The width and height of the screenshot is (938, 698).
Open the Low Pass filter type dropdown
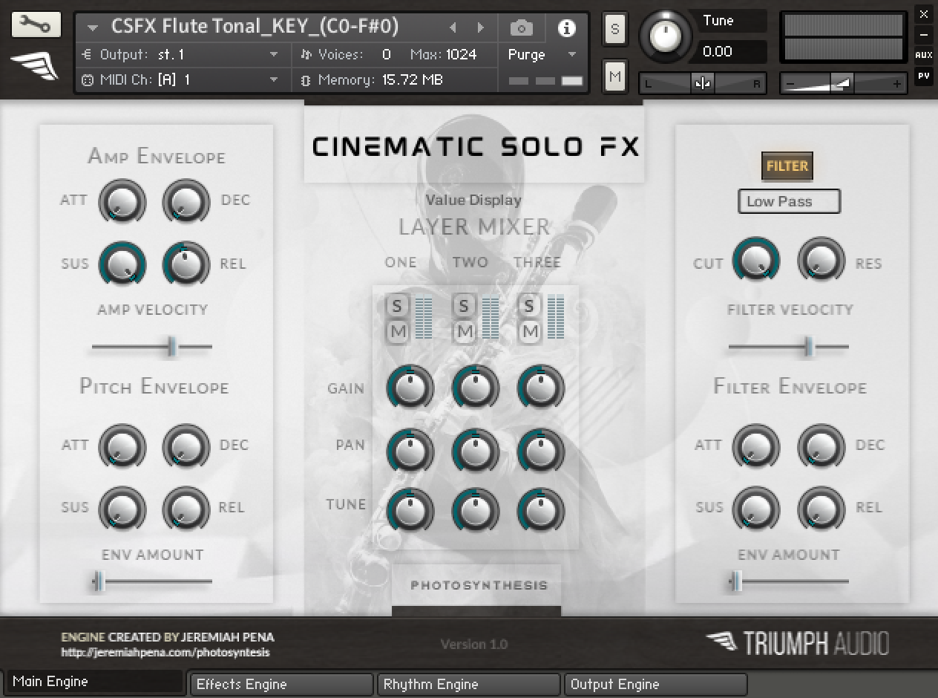click(789, 201)
